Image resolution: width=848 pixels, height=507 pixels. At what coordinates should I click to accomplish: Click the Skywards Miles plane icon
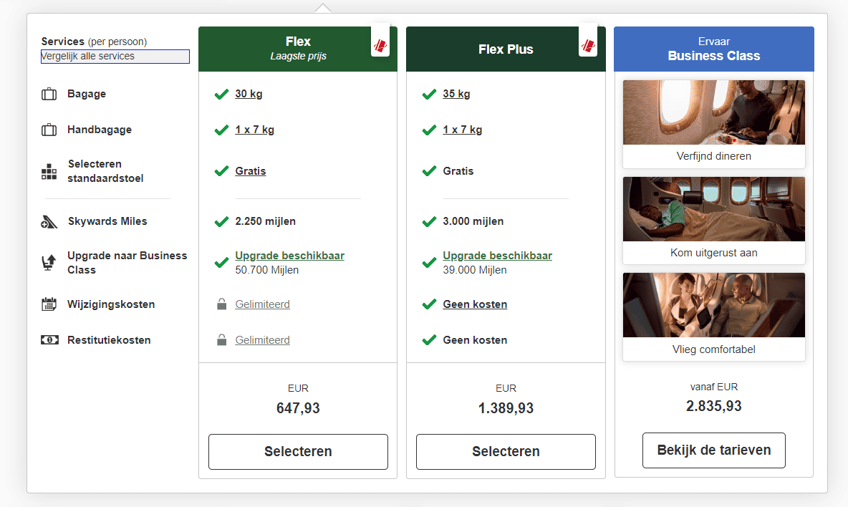49,222
